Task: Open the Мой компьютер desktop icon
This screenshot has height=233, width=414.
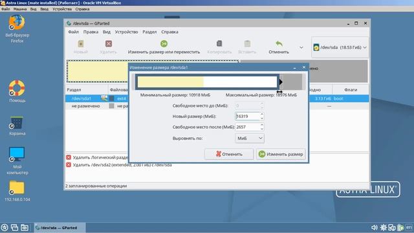Action: tap(17, 161)
